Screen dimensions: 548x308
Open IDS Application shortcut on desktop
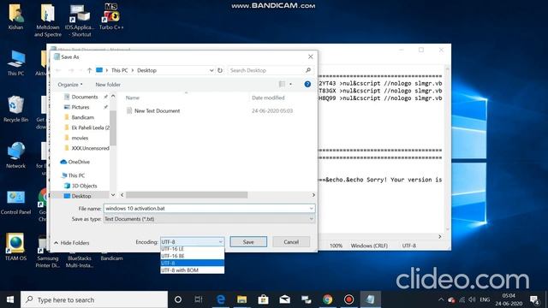click(x=80, y=20)
